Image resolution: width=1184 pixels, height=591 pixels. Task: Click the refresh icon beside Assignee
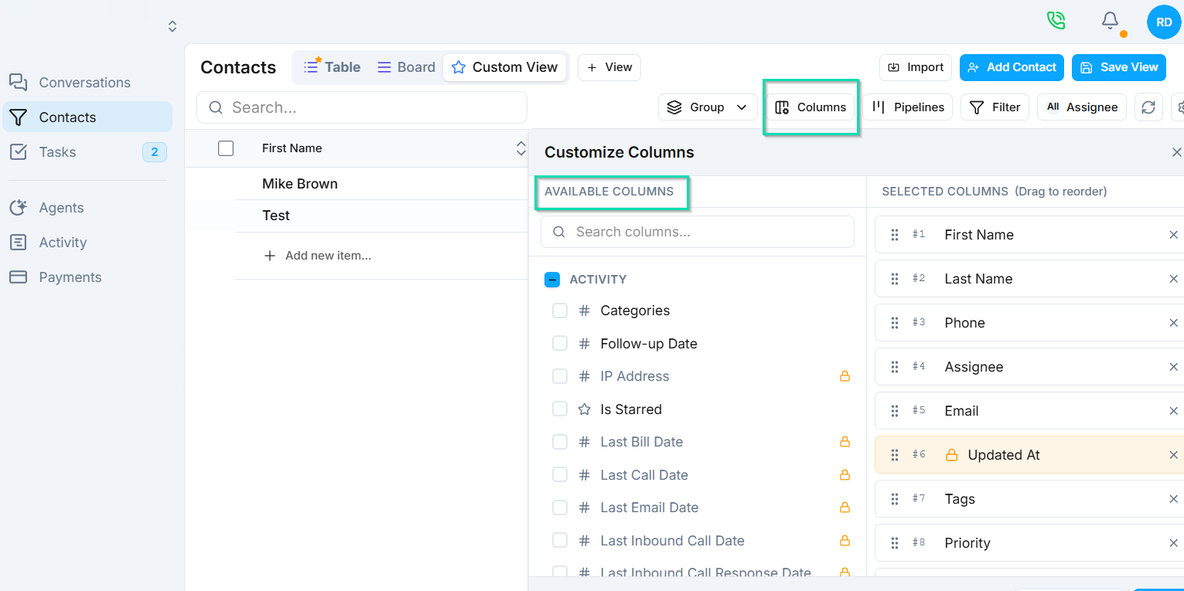(1148, 107)
